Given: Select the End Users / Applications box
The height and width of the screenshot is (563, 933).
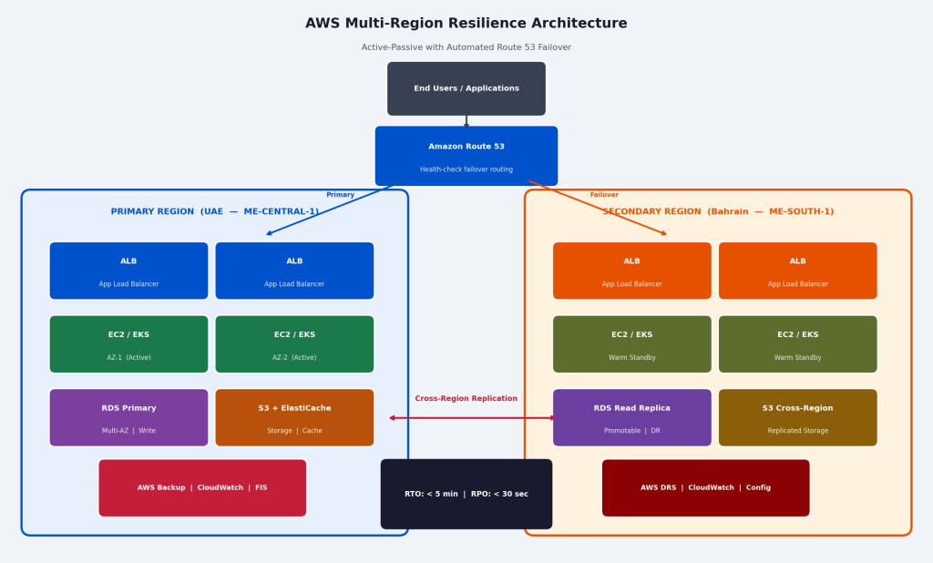Looking at the screenshot, I should (x=466, y=88).
